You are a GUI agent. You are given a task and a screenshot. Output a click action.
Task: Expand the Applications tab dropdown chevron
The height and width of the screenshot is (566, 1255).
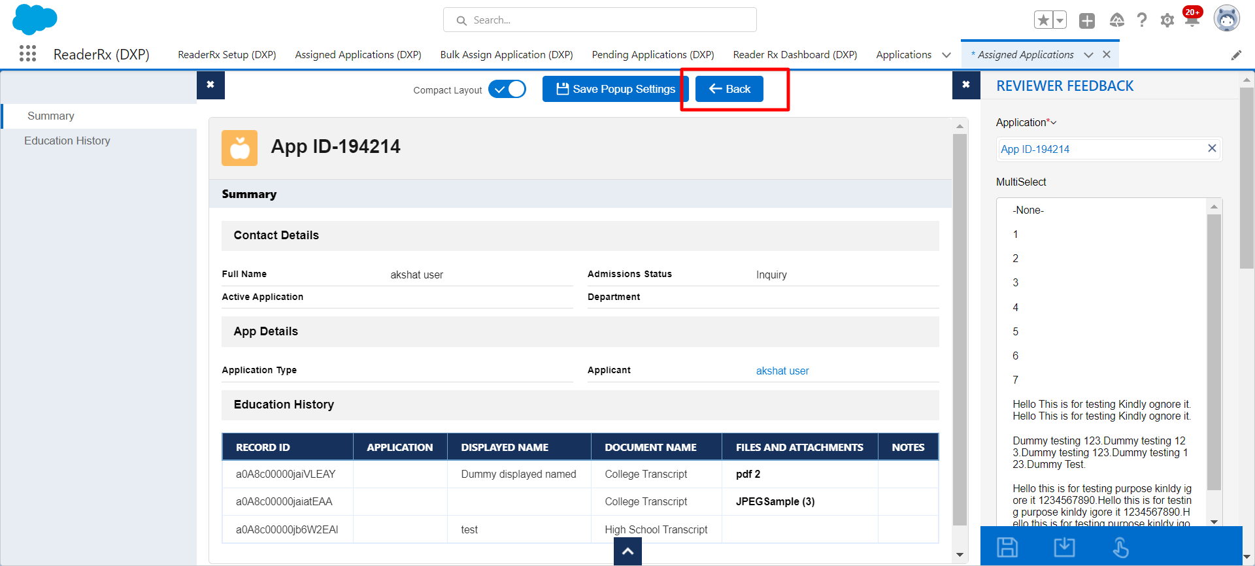click(x=946, y=55)
